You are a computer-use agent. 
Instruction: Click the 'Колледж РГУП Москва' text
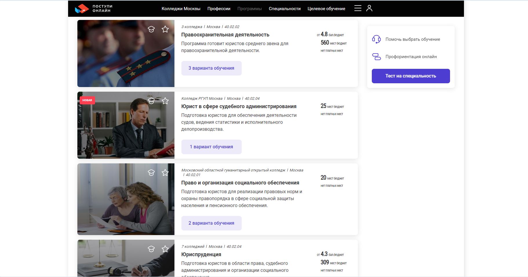click(202, 99)
